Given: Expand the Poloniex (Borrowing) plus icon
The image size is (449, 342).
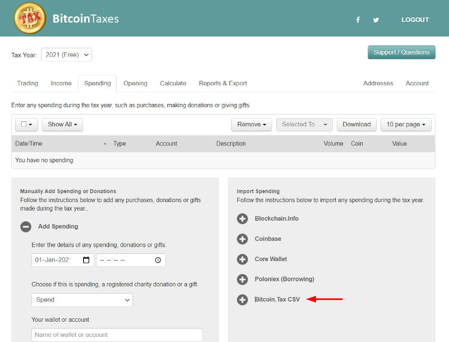Looking at the screenshot, I should 242,279.
